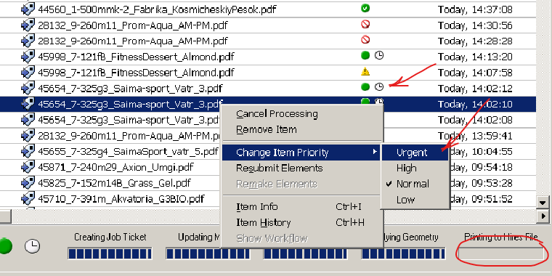
Task: Click timestamp Today, 14:13:20
Action: click(x=475, y=57)
